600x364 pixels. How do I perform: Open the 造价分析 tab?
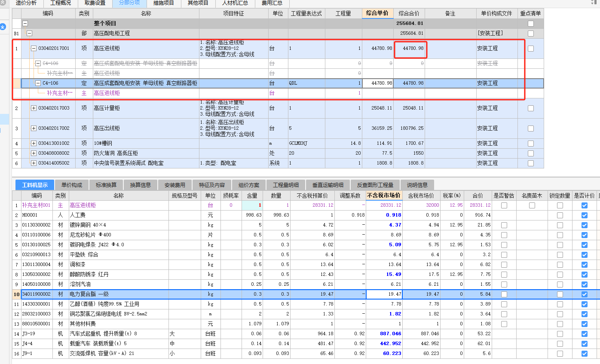(x=26, y=3)
